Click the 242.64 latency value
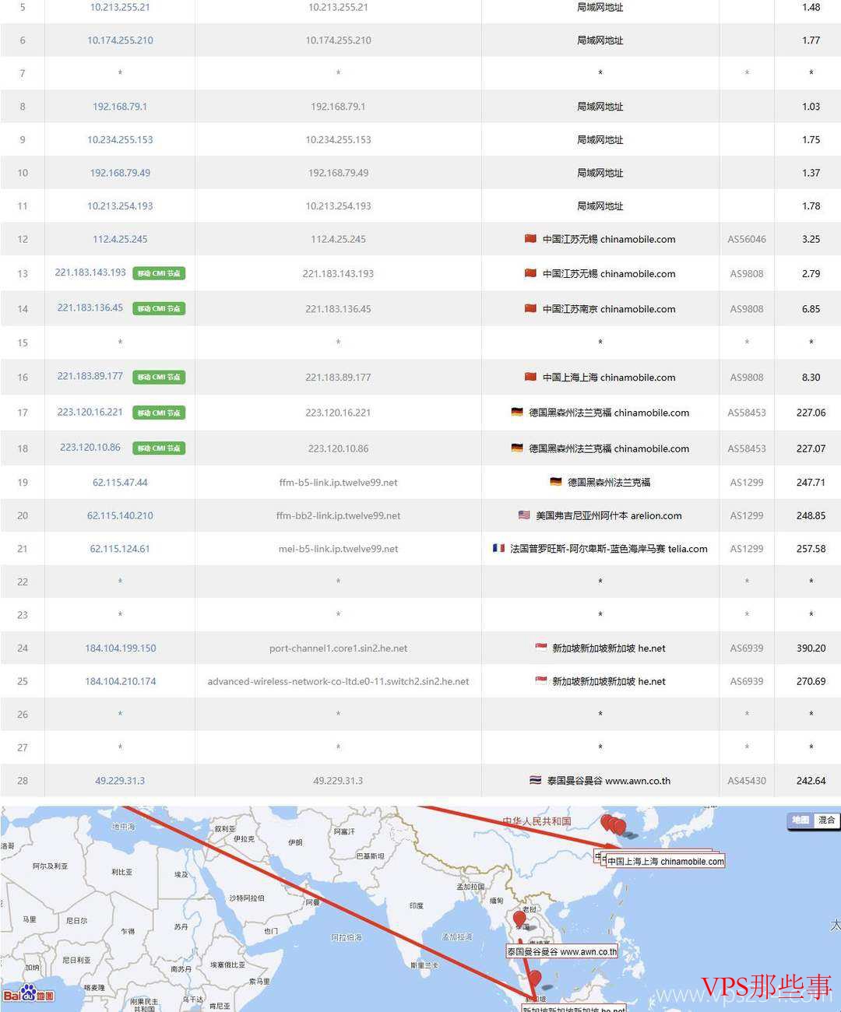The image size is (841, 1012). pyautogui.click(x=811, y=780)
